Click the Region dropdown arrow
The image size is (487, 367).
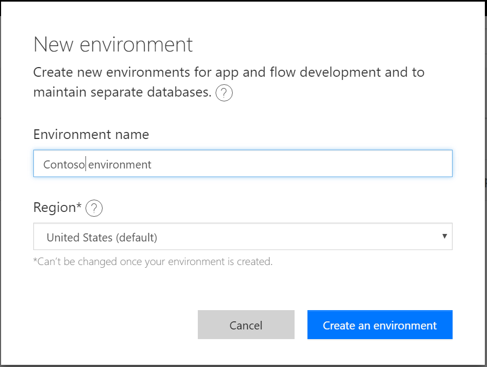tap(445, 236)
